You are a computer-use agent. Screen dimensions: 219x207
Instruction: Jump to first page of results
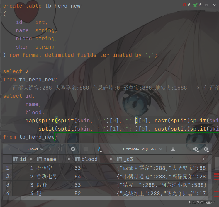tap(9, 149)
